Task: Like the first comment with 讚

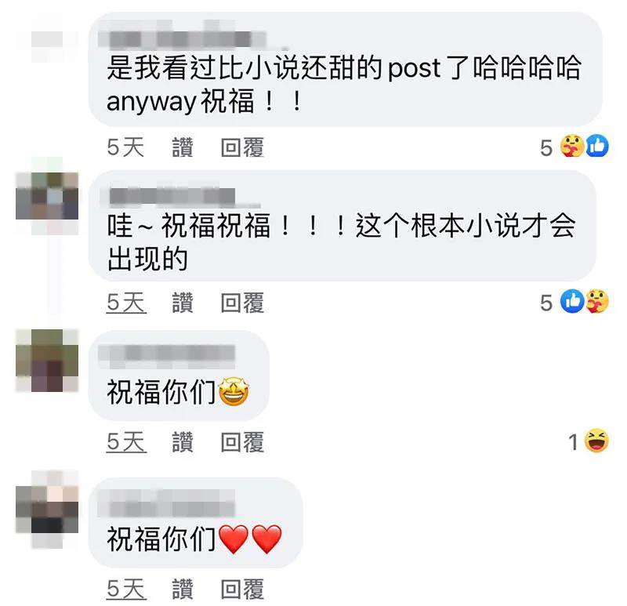Action: [x=183, y=147]
